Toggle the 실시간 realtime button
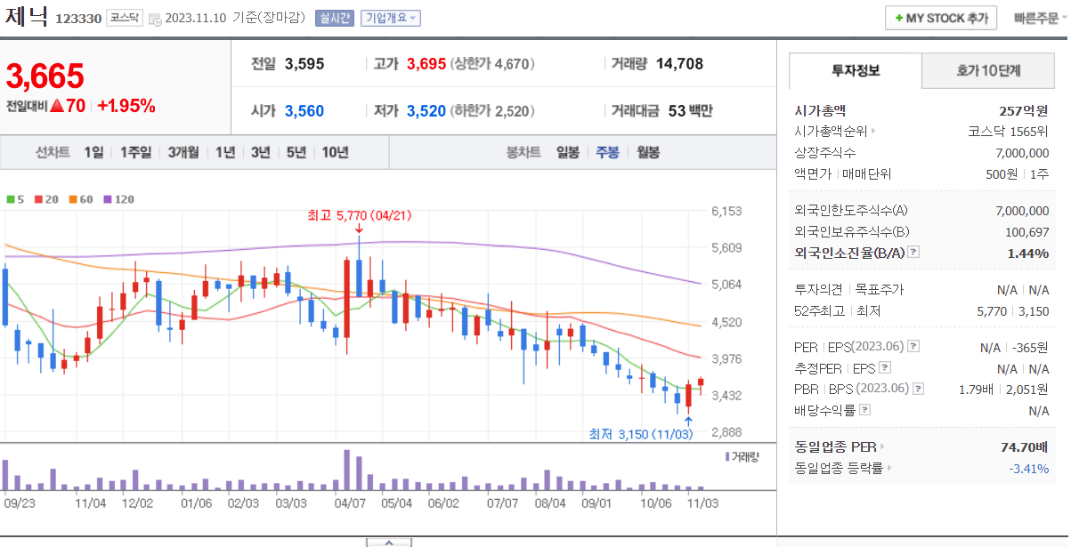The image size is (1071, 547). tap(335, 18)
